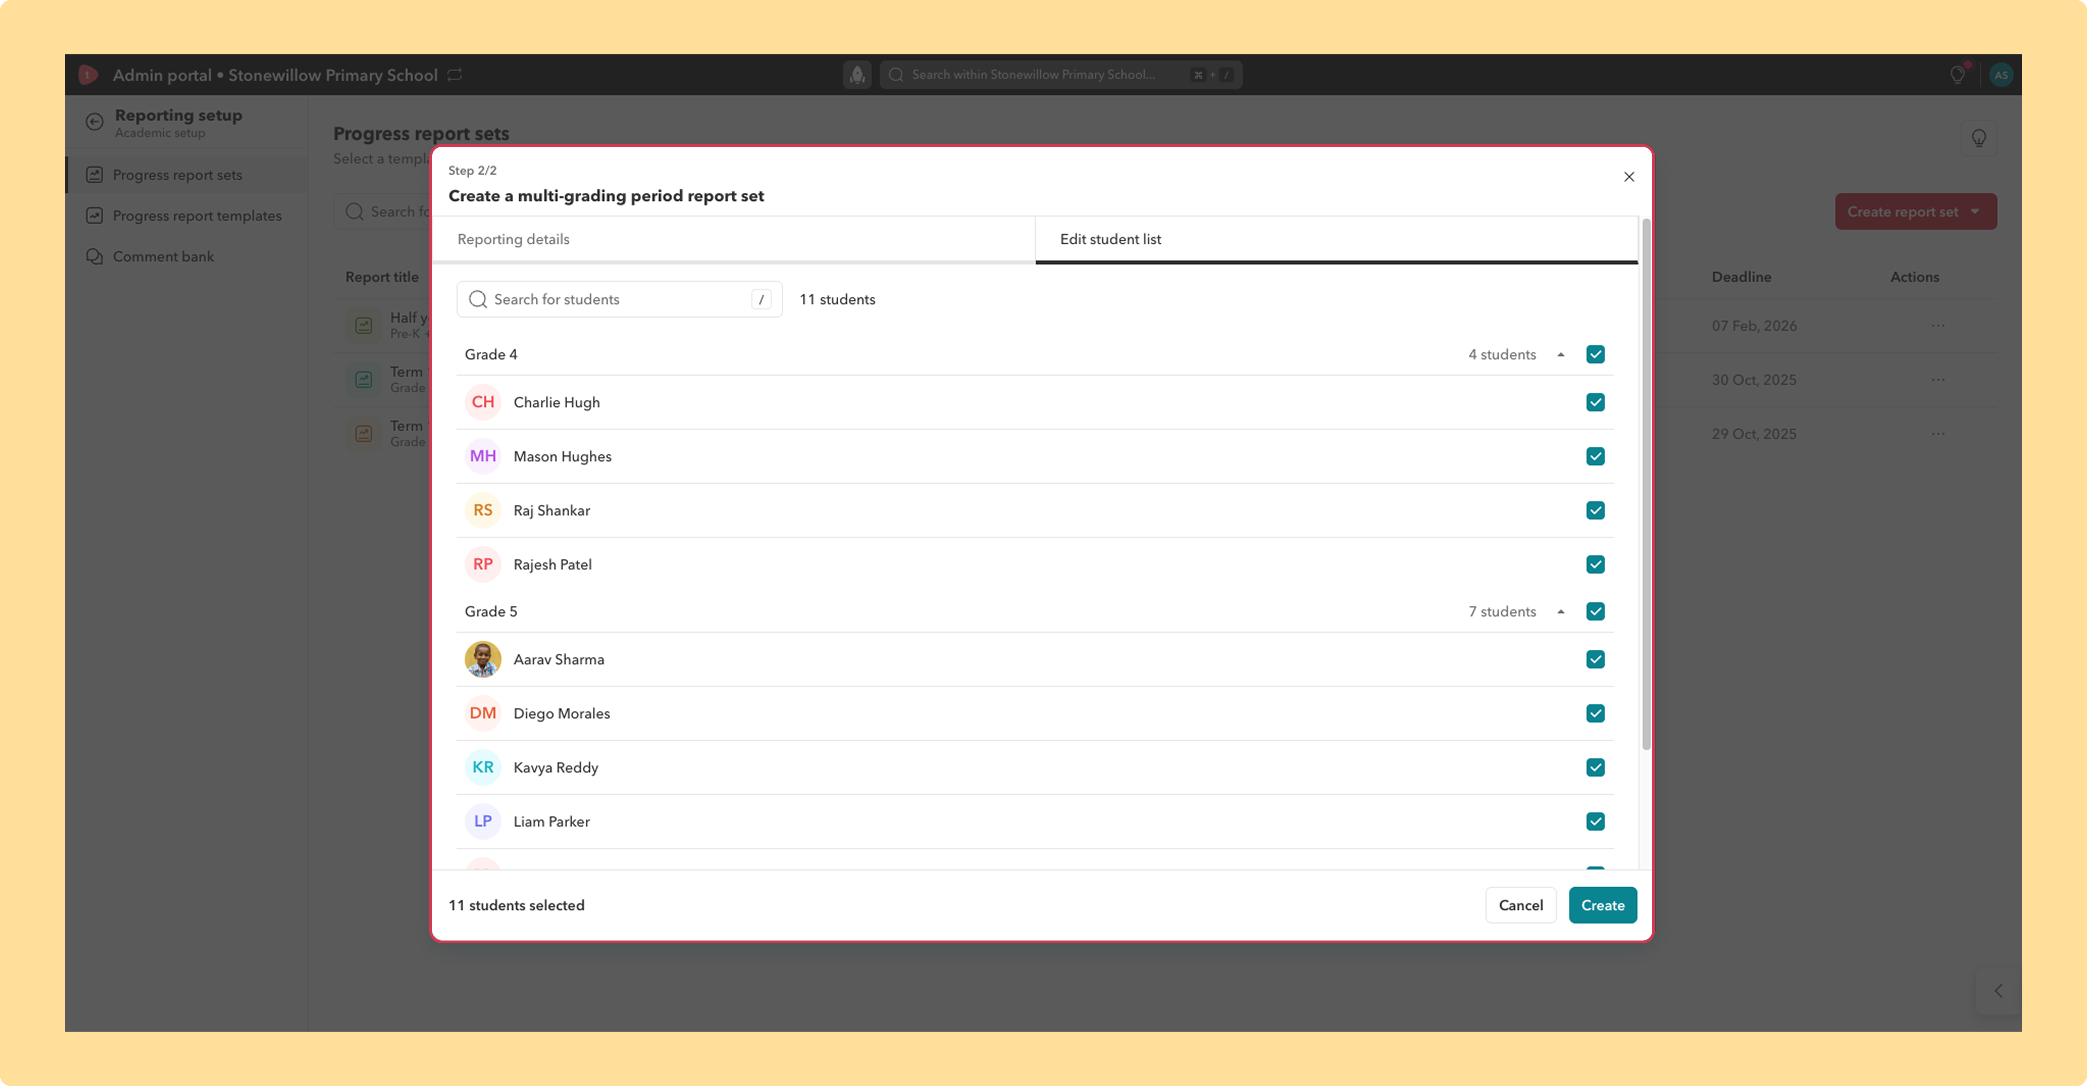2087x1086 pixels.
Task: Click the Reporting setup heading link
Action: click(x=178, y=115)
